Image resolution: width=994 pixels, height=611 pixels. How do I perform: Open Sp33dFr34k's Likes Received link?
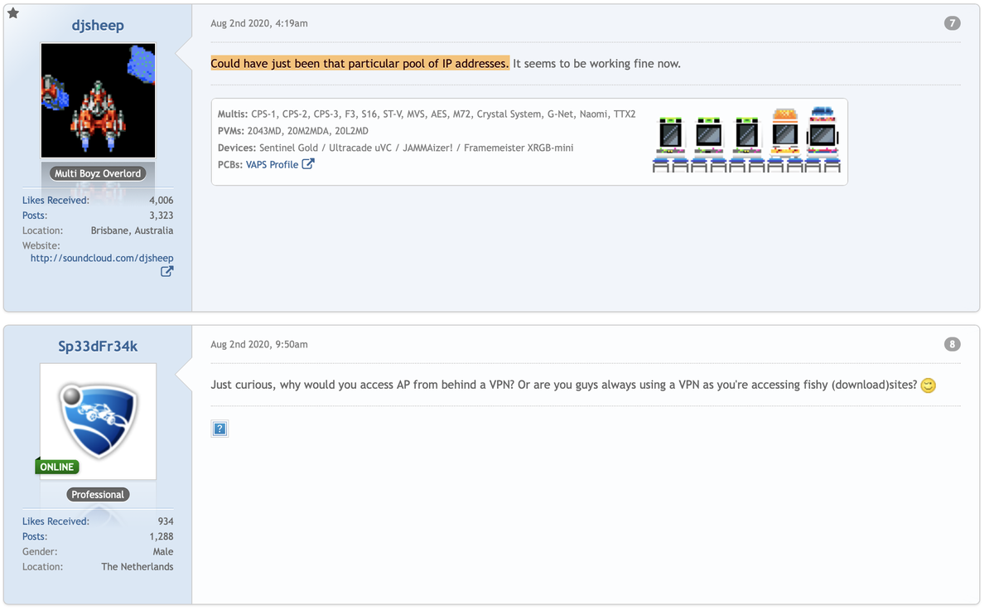tap(55, 521)
